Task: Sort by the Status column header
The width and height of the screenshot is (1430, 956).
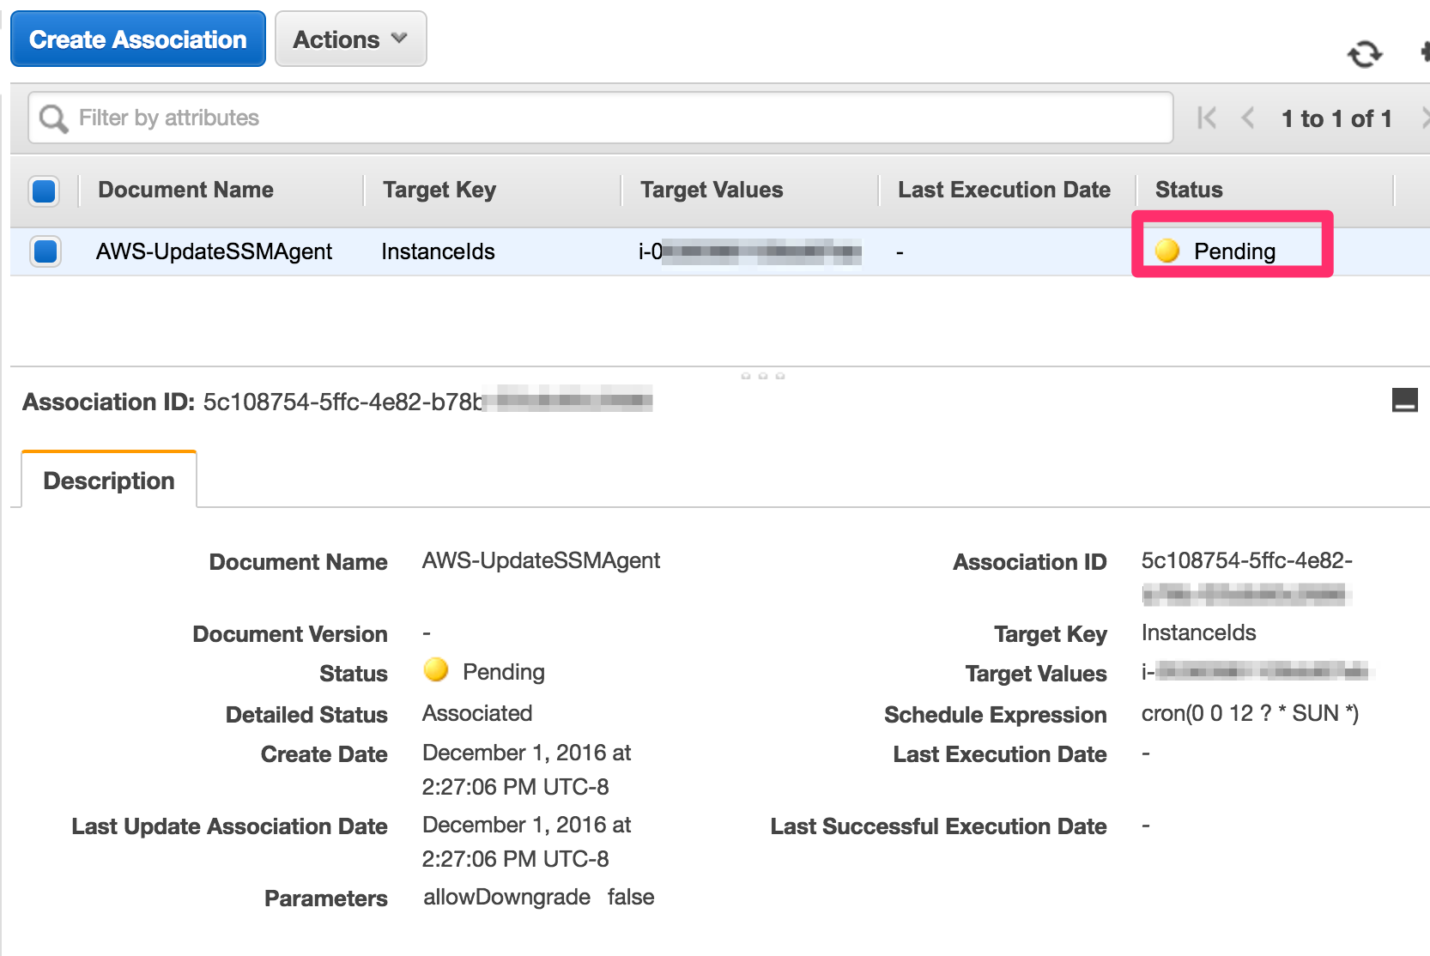Action: click(1188, 190)
